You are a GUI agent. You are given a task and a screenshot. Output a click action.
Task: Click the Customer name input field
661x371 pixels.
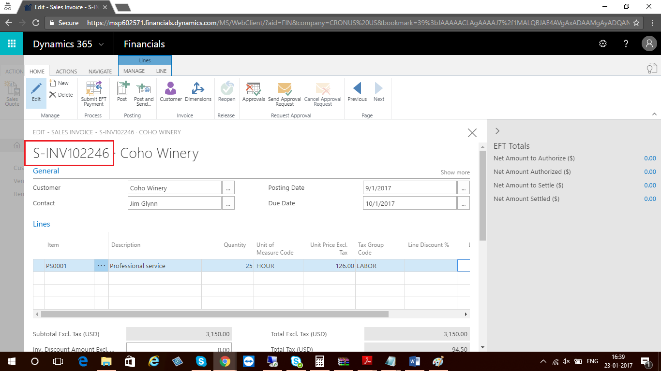175,188
